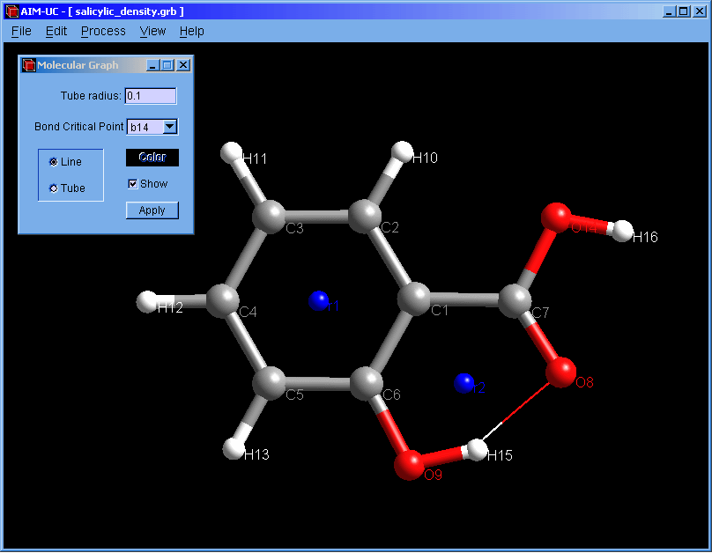This screenshot has width=712, height=553.
Task: Open the Process menu
Action: [103, 31]
